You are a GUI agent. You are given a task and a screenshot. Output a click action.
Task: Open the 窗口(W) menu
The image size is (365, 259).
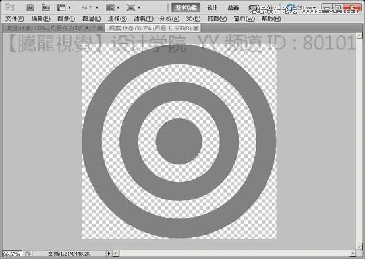(244, 18)
